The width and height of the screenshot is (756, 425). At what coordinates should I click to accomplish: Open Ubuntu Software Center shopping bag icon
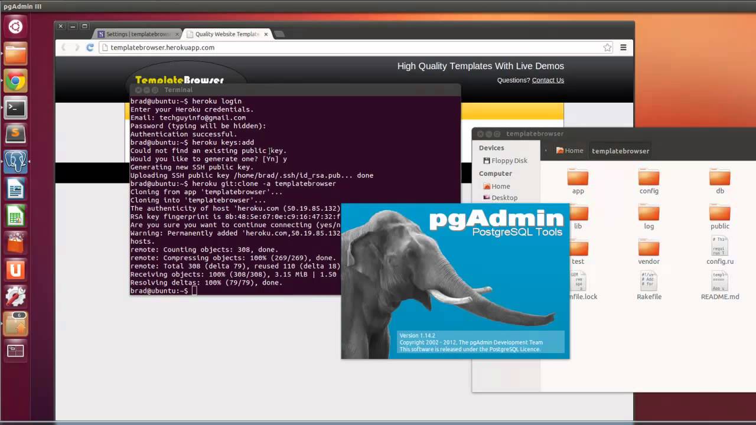click(x=15, y=243)
